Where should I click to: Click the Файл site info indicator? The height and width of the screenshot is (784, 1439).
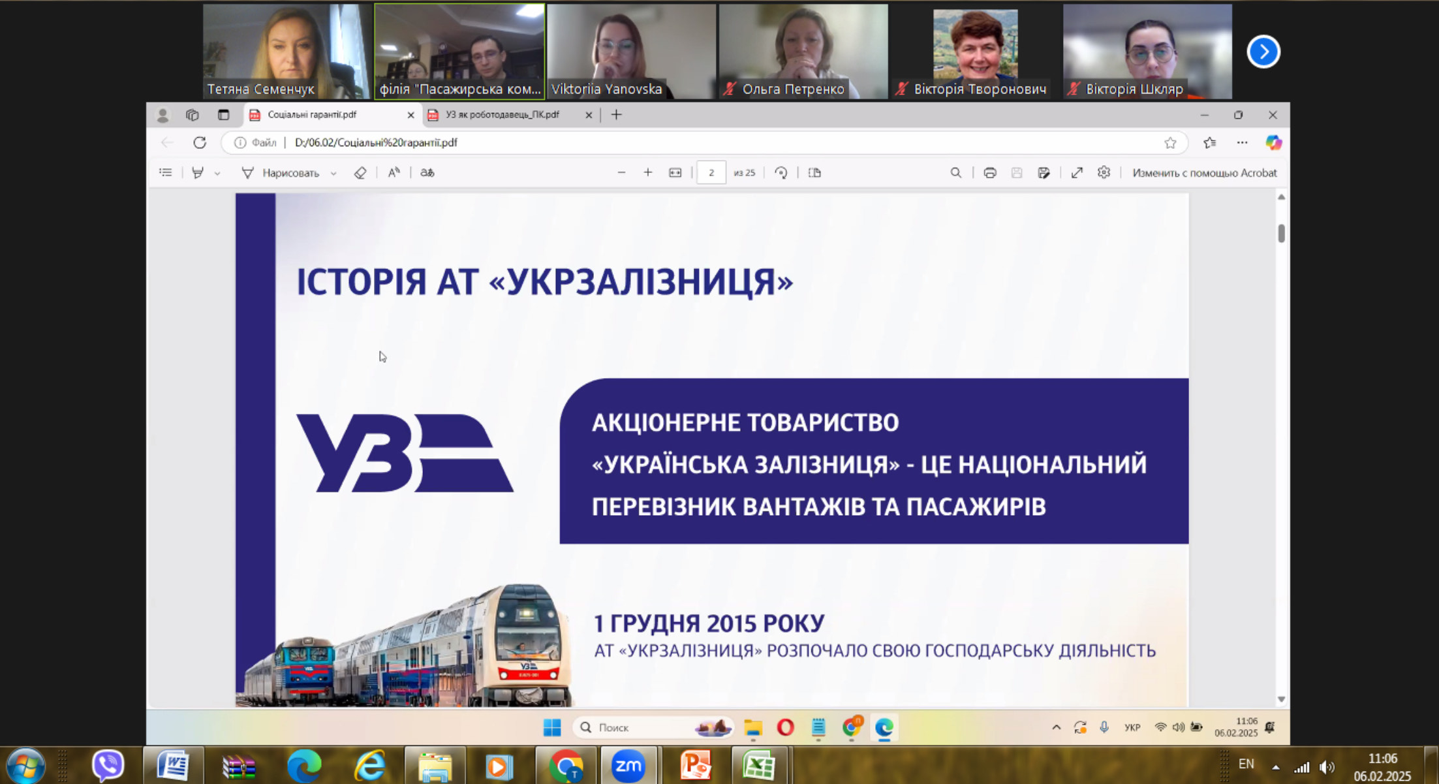255,142
